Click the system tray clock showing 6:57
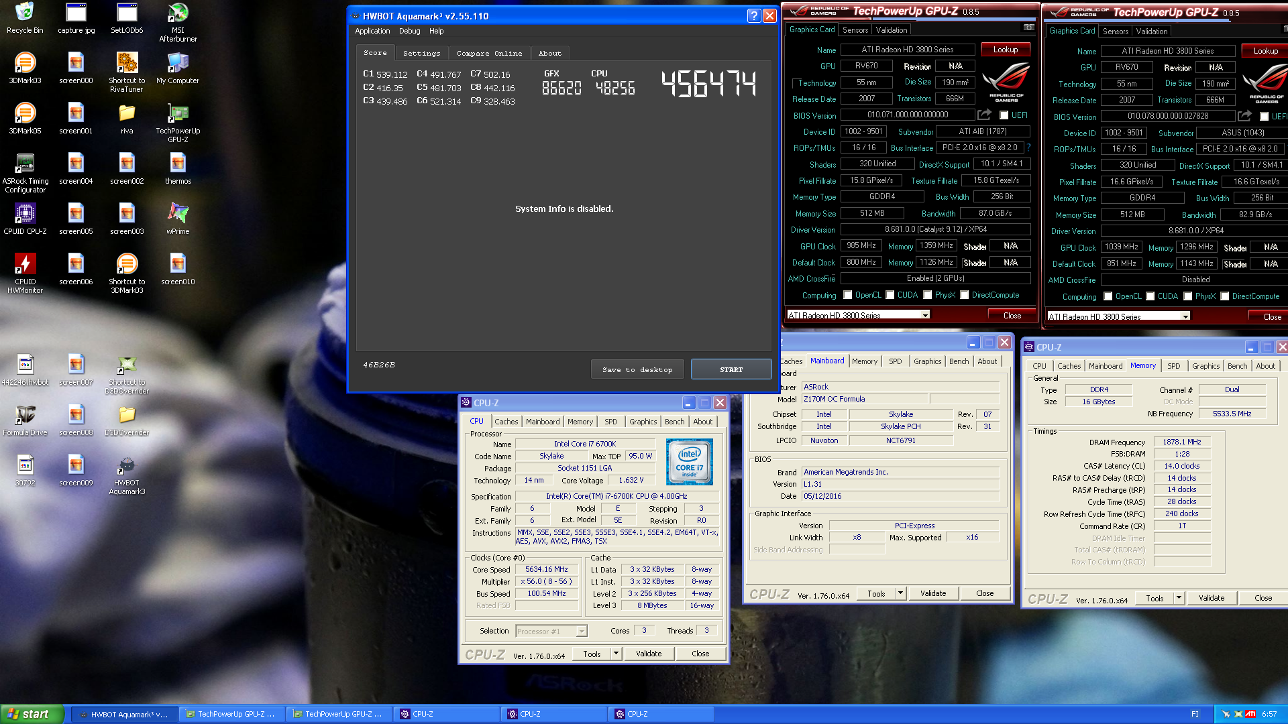Image resolution: width=1288 pixels, height=724 pixels. coord(1269,714)
